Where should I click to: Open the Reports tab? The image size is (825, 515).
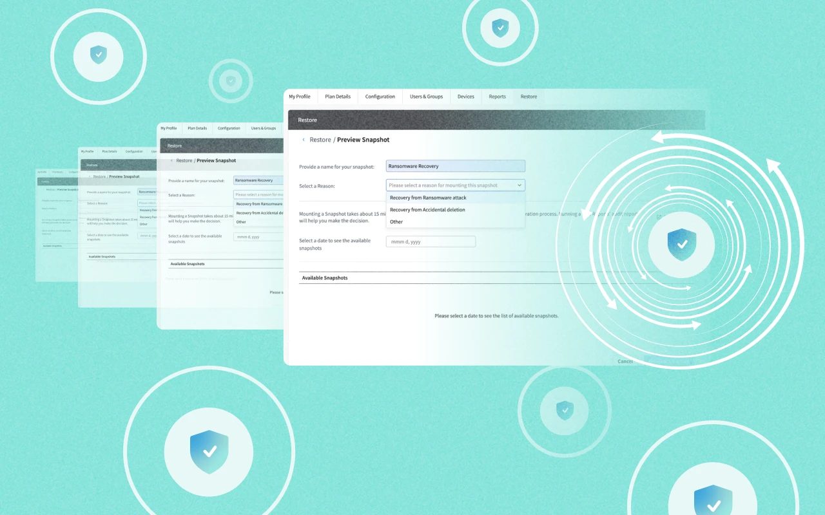click(x=497, y=96)
